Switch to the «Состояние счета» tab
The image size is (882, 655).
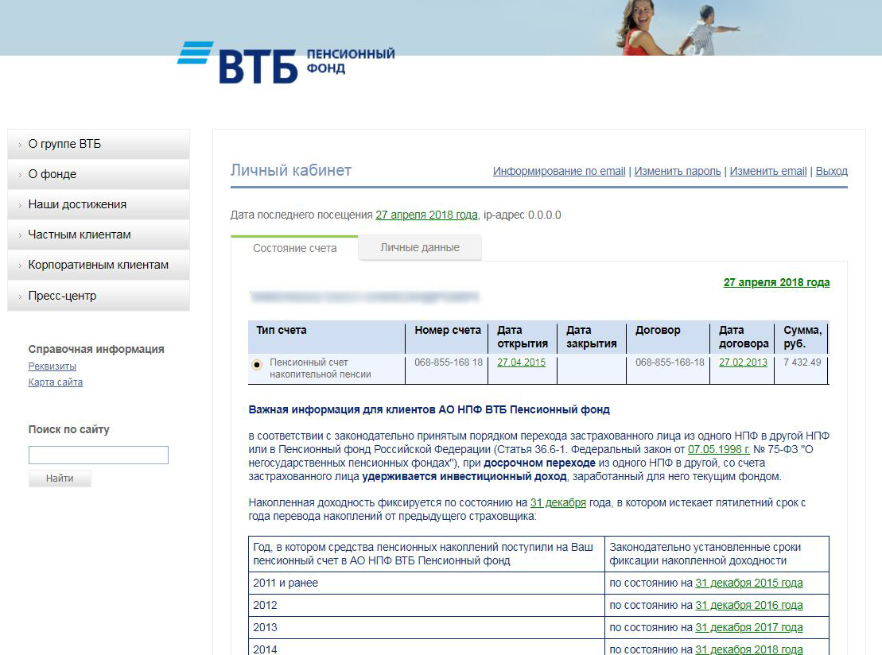point(294,248)
